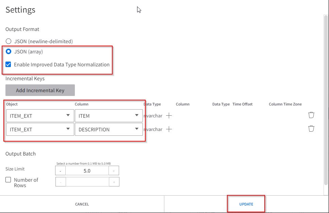This screenshot has width=329, height=213.
Task: Delete the ITEM incremental key row
Action: point(311,115)
